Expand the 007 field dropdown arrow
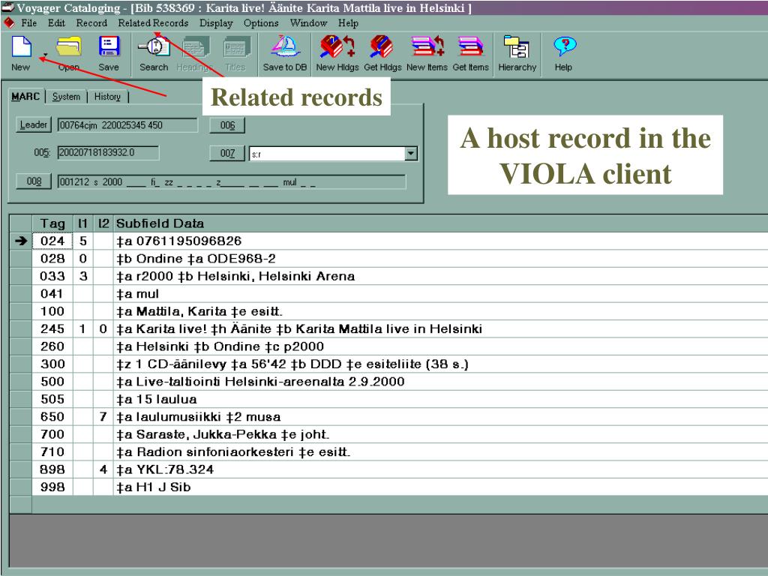768x576 pixels. [411, 154]
